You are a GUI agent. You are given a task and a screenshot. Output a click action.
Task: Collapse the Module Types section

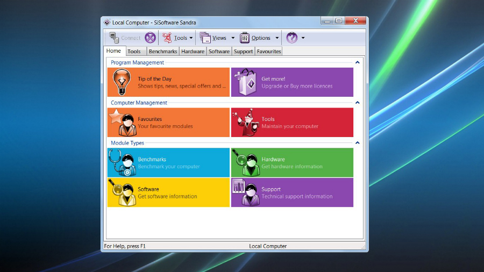pos(358,142)
